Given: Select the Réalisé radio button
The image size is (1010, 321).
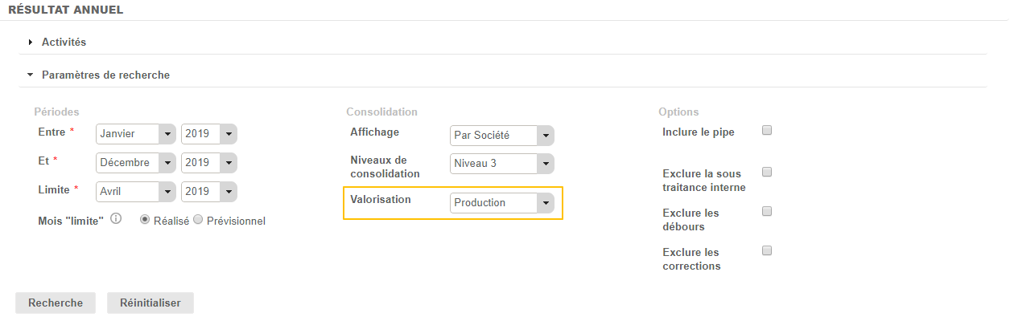Looking at the screenshot, I should point(145,220).
